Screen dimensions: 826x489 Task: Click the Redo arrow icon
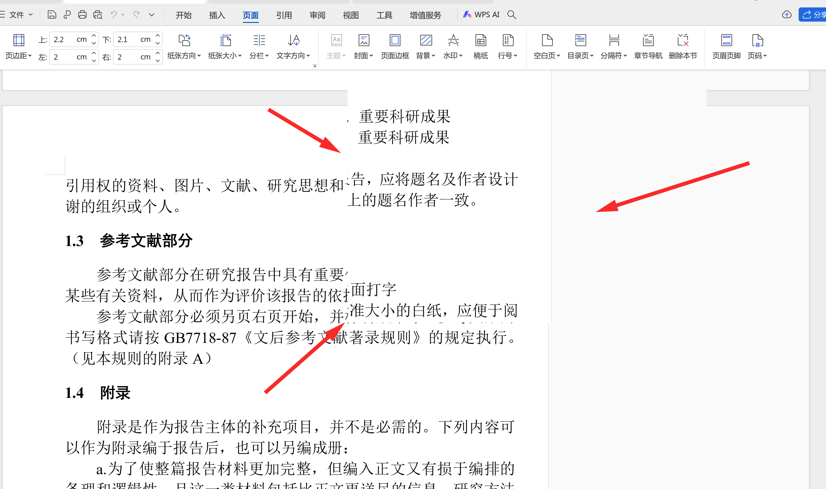pyautogui.click(x=136, y=15)
